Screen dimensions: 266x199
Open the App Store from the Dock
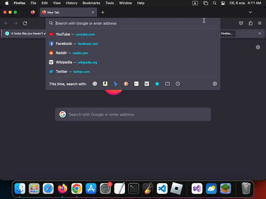[x=91, y=188]
